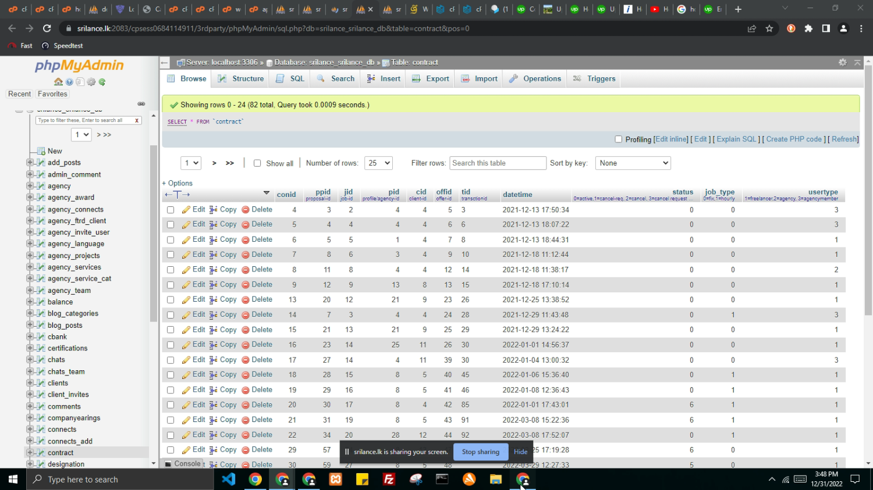
Task: Open the Number of rows dropdown
Action: click(378, 163)
